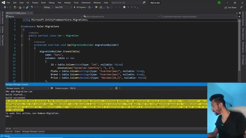Open the MyCar.Migrations.Car type dropdown
Image resolution: width=246 pixels, height=138 pixels.
pyautogui.click(x=121, y=16)
